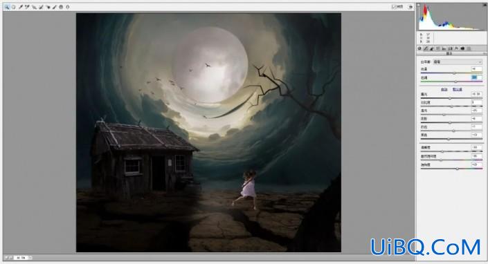This screenshot has height=264, width=488.
Task: Click the Clarity value field
Action: (x=476, y=147)
